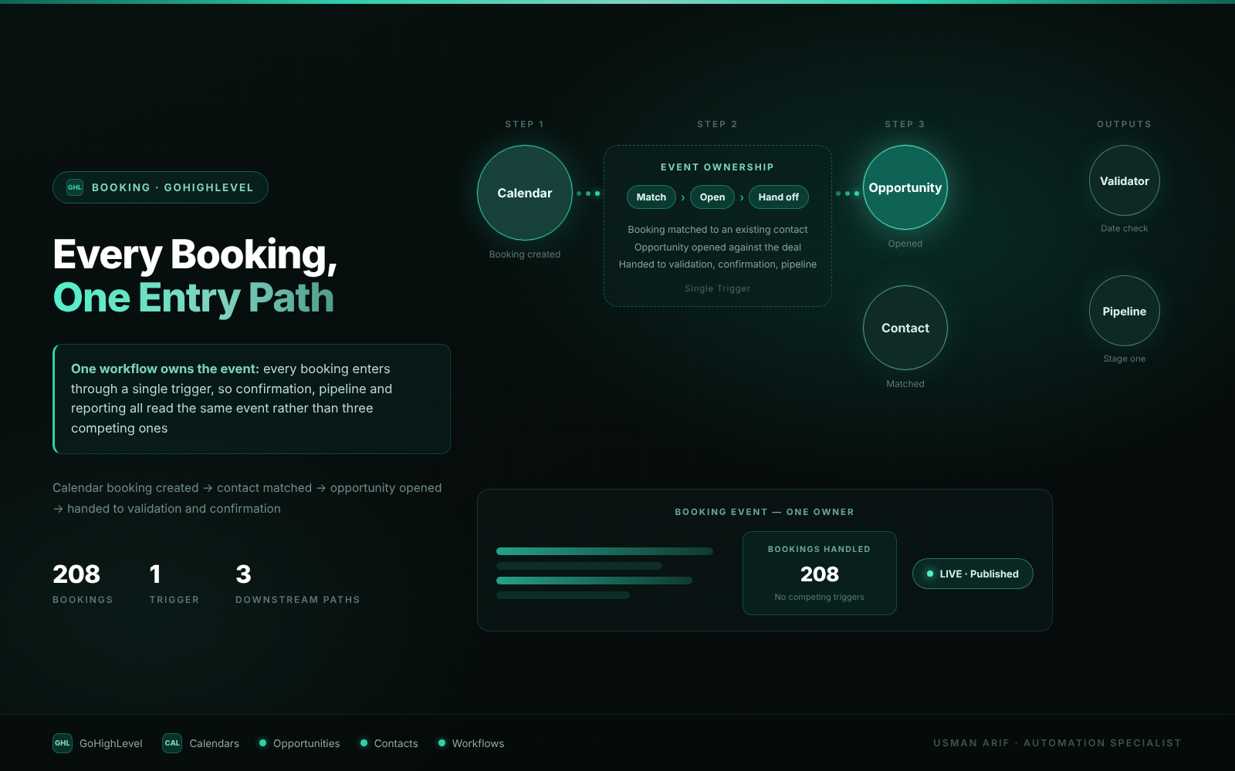Click the GHL badge icon in the header pill
This screenshot has height=771, width=1235.
pos(75,187)
